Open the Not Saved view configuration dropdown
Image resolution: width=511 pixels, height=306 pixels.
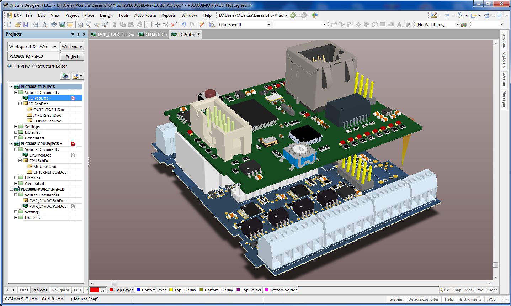point(269,25)
